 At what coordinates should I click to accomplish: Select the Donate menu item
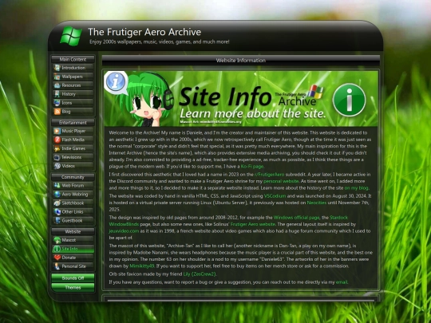[x=73, y=258]
